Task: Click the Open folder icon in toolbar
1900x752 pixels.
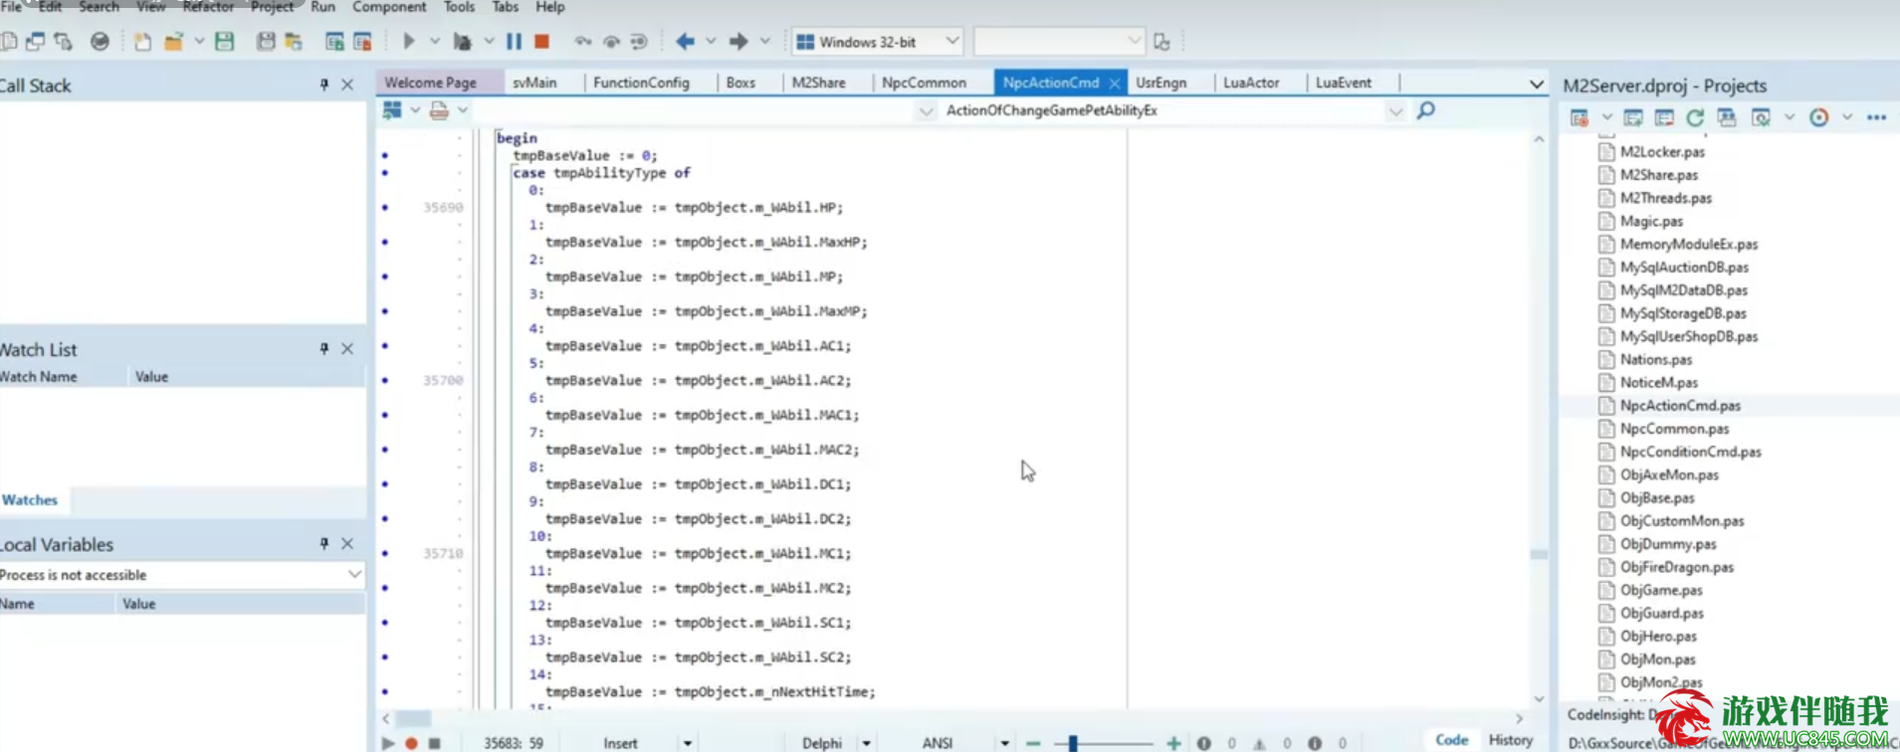Action: coord(174,42)
